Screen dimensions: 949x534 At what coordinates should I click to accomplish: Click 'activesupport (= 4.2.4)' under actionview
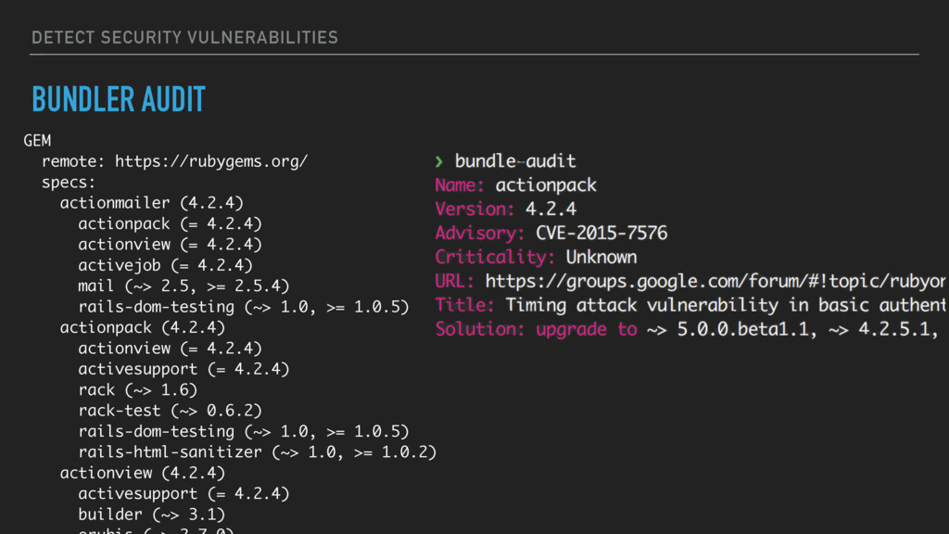click(x=183, y=494)
